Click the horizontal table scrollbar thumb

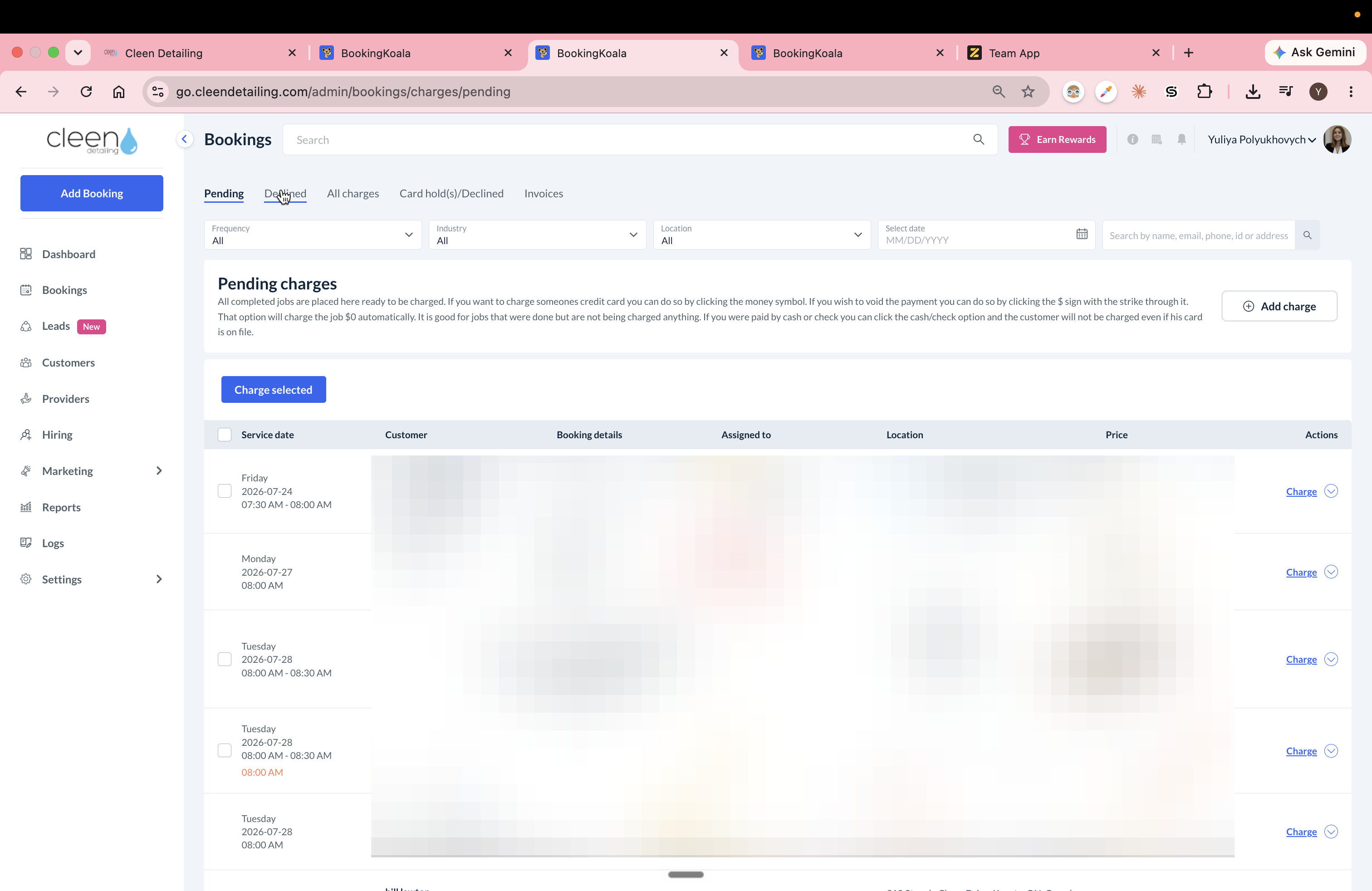pyautogui.click(x=686, y=874)
